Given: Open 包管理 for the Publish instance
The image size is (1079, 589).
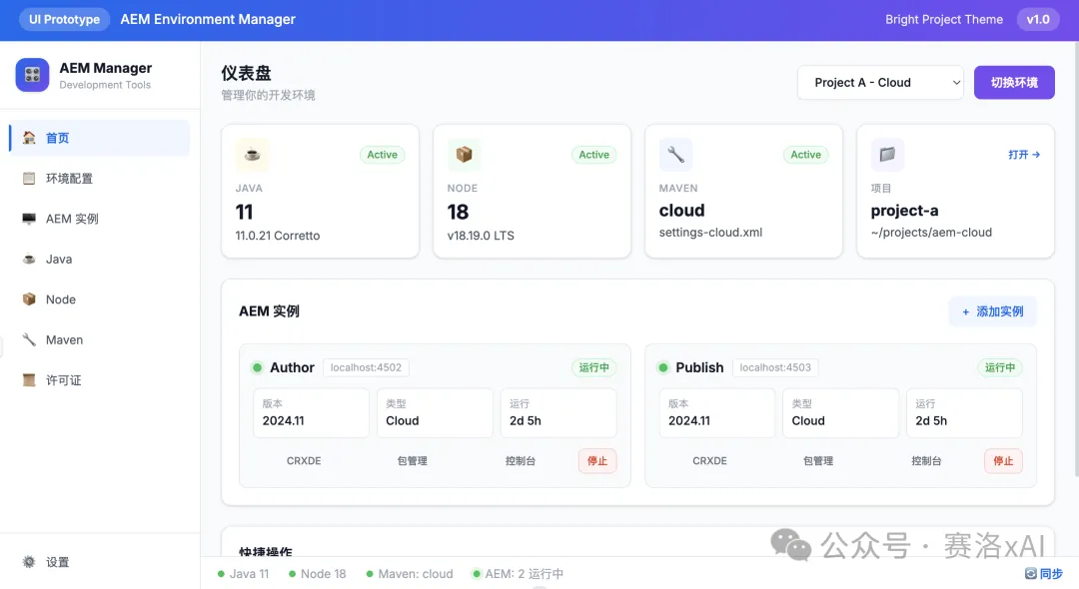Looking at the screenshot, I should click(x=817, y=461).
